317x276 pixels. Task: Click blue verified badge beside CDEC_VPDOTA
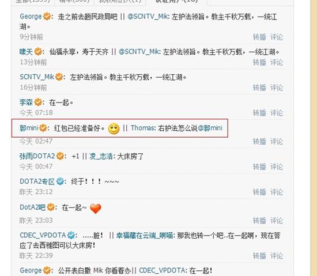point(71,235)
